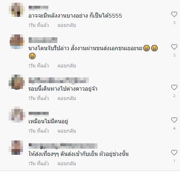Like the comment starting with ให้ส่งเที่ยงๆ
Screen dimensions: 180x172
click(x=174, y=153)
